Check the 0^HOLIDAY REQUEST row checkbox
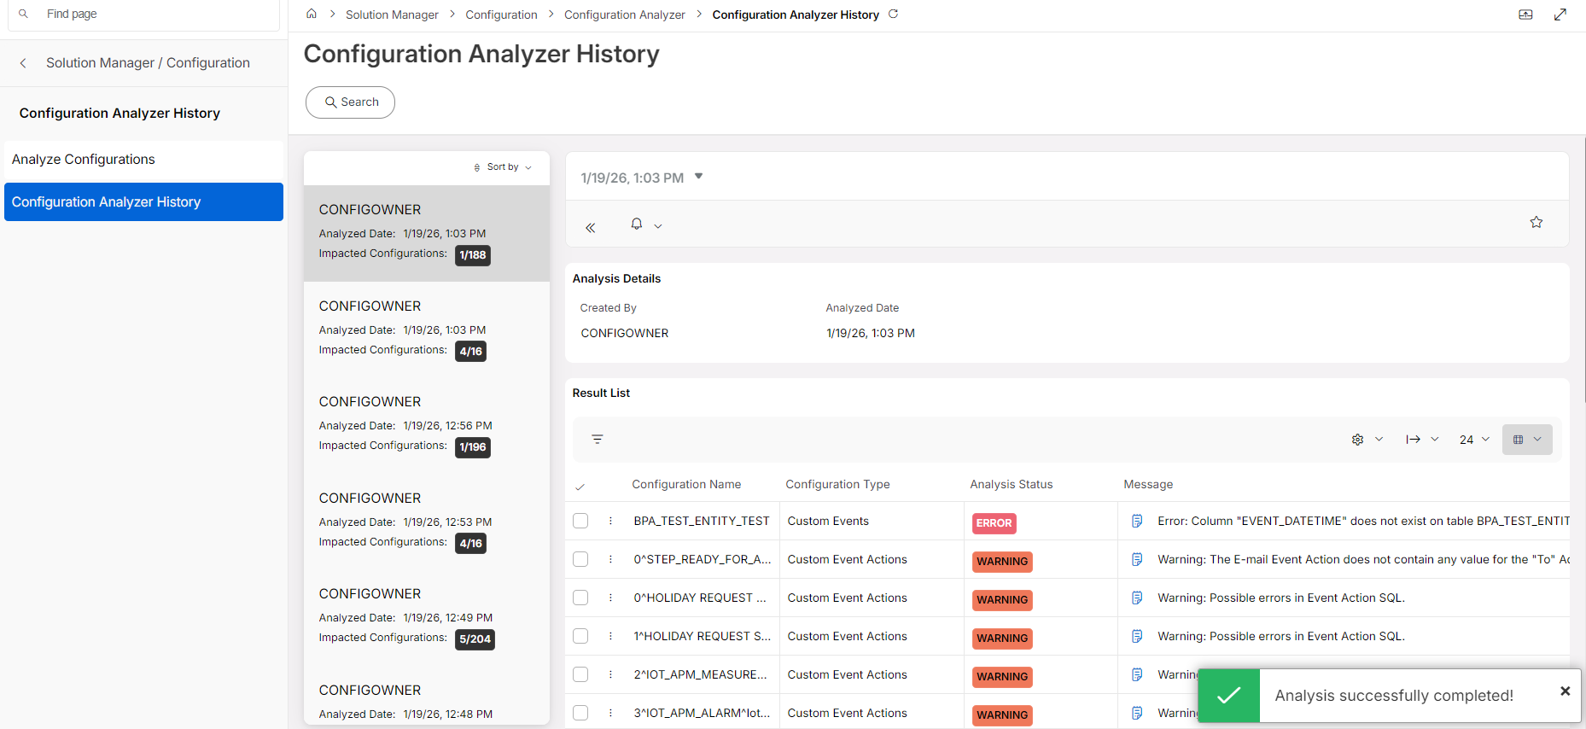Screen dimensions: 1586x729 tap(580, 598)
